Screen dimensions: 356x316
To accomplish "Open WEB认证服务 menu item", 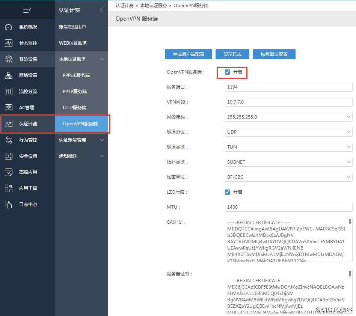I will (81, 43).
